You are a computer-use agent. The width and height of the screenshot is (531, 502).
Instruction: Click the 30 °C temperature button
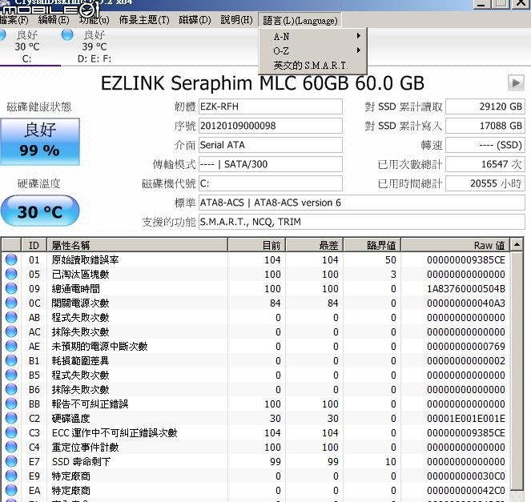pyautogui.click(x=40, y=211)
